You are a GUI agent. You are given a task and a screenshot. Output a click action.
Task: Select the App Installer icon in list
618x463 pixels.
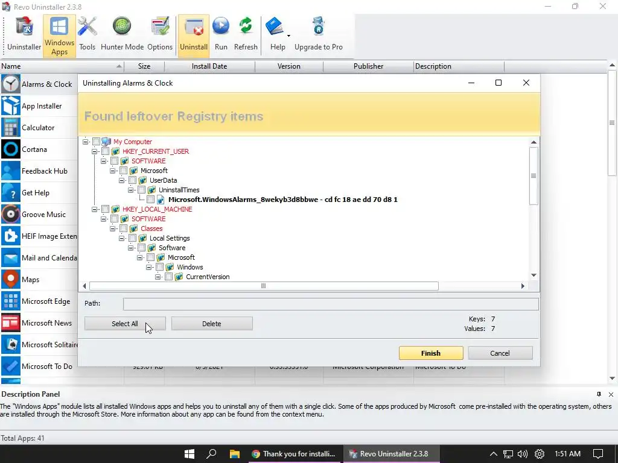[11, 106]
